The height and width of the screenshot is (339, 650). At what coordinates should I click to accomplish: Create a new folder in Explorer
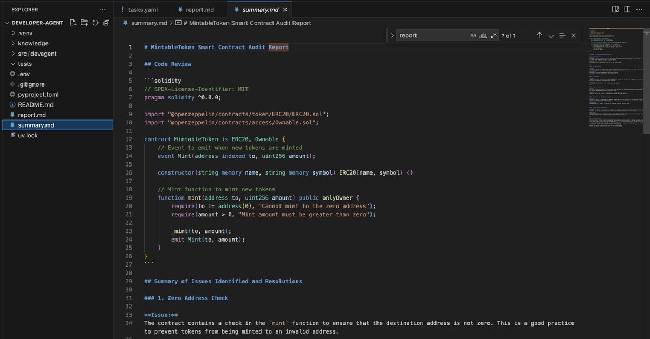pos(84,23)
